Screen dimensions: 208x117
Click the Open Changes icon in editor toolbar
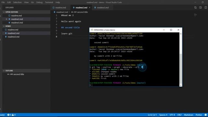coord(195,7)
